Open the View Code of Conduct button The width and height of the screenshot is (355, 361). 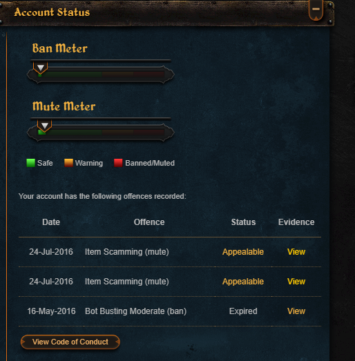[70, 342]
